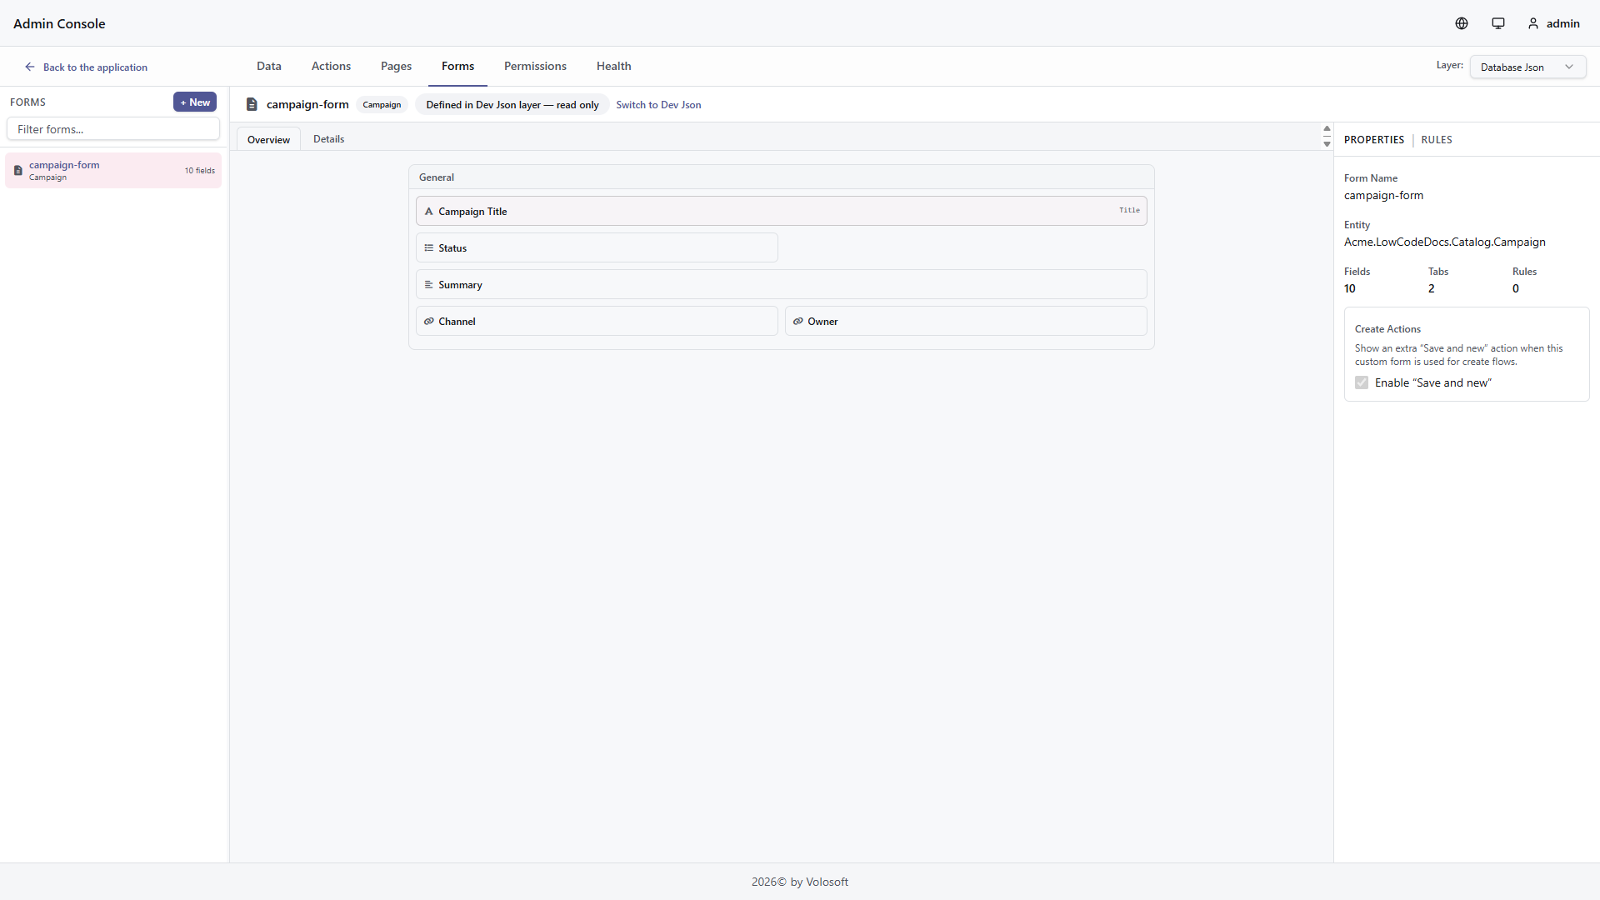
Task: Click the Campaign entity badge
Action: tap(382, 105)
